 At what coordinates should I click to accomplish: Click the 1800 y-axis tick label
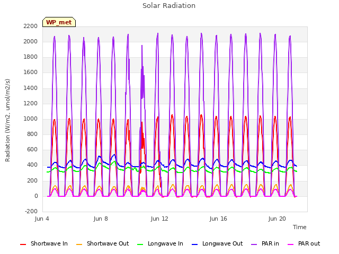[x=31, y=57]
